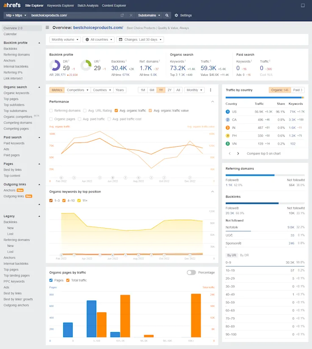Click the calendar icon in Changes filter
Image resolution: width=312 pixels, height=349 pixels.
pyautogui.click(x=121, y=39)
